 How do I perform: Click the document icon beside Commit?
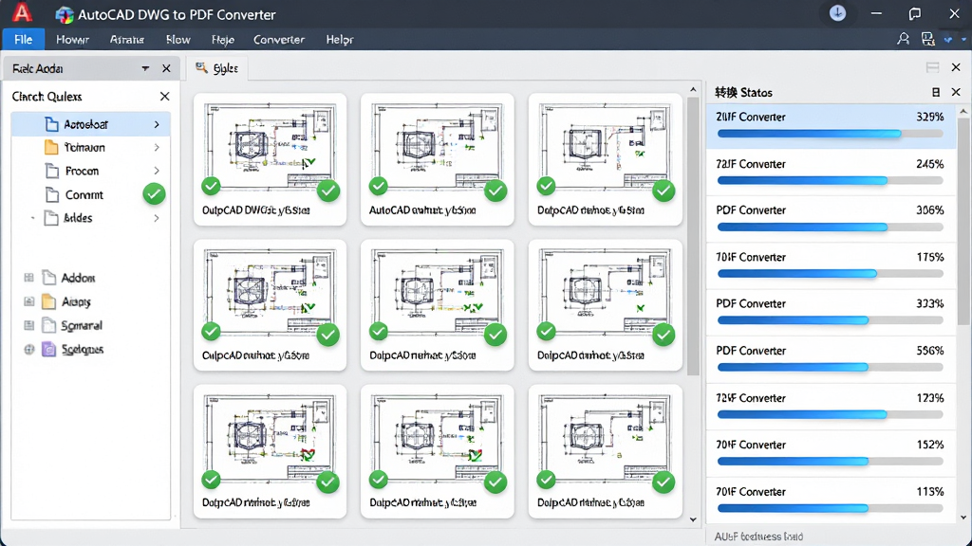[x=53, y=194]
